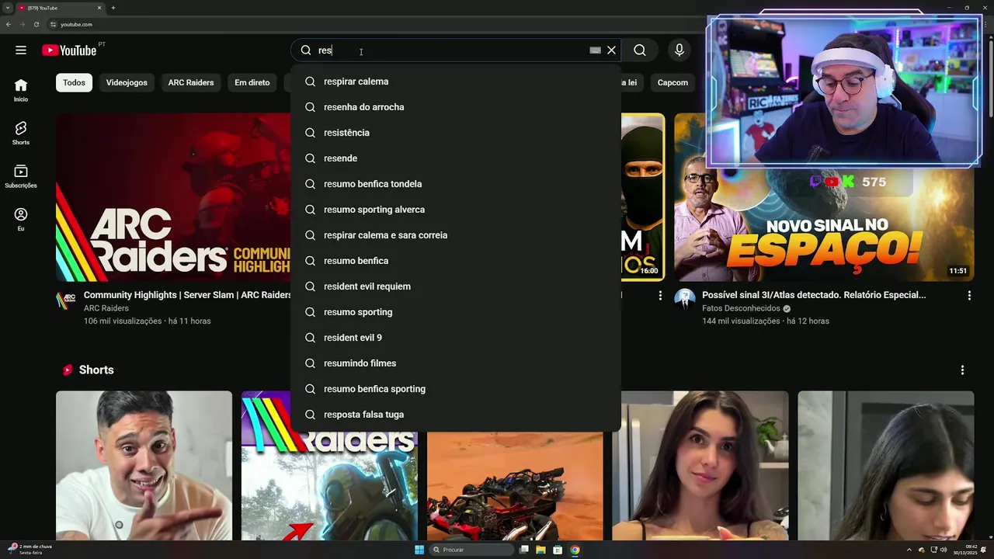Choose suggestion 'resumo sporting'
The height and width of the screenshot is (559, 994).
coord(456,312)
